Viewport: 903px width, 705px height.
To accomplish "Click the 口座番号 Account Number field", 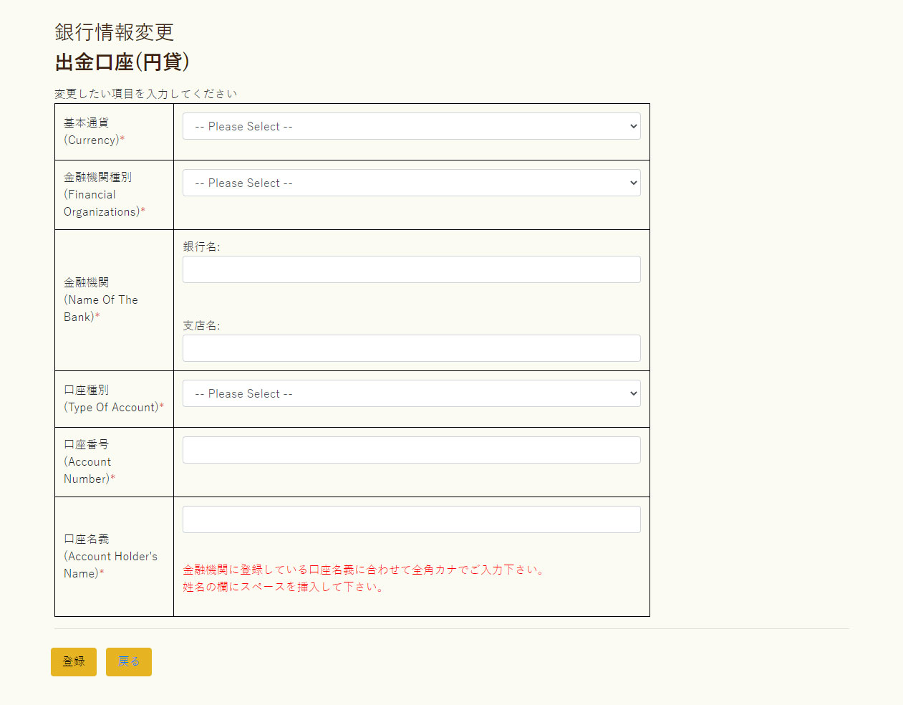I will [412, 450].
